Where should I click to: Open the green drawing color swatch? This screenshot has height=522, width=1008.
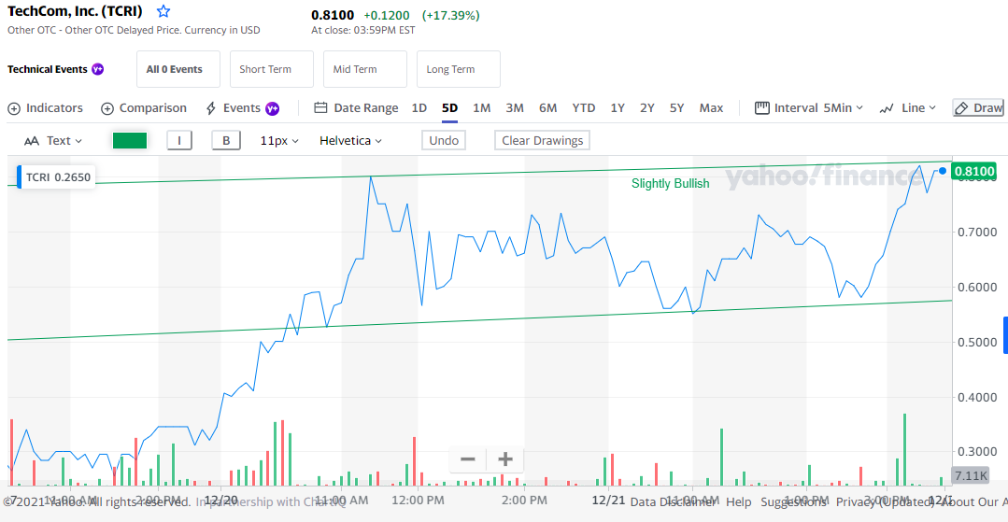point(130,141)
